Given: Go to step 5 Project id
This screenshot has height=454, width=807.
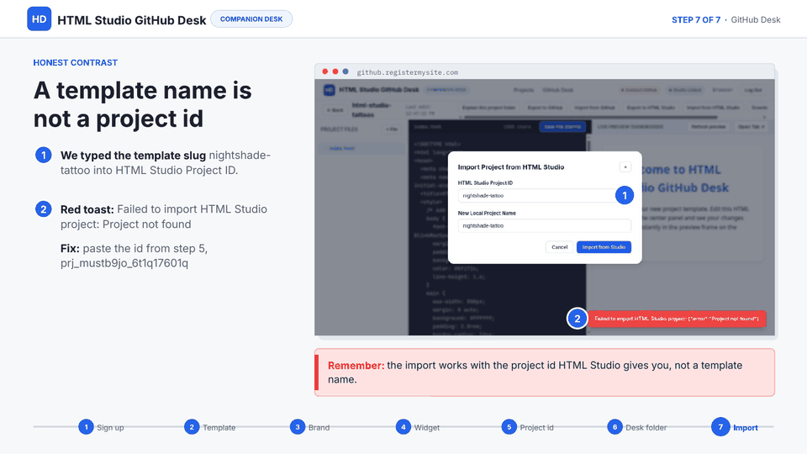Looking at the screenshot, I should tap(528, 427).
